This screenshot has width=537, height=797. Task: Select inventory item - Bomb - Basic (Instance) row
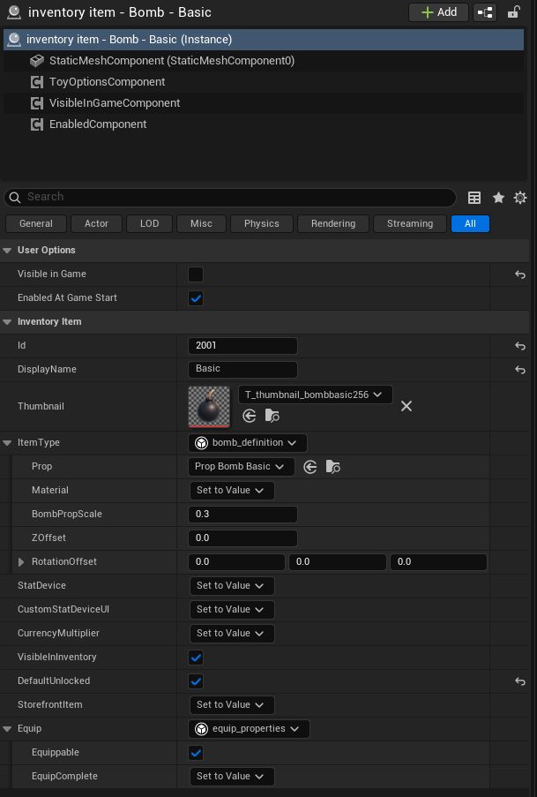[264, 39]
